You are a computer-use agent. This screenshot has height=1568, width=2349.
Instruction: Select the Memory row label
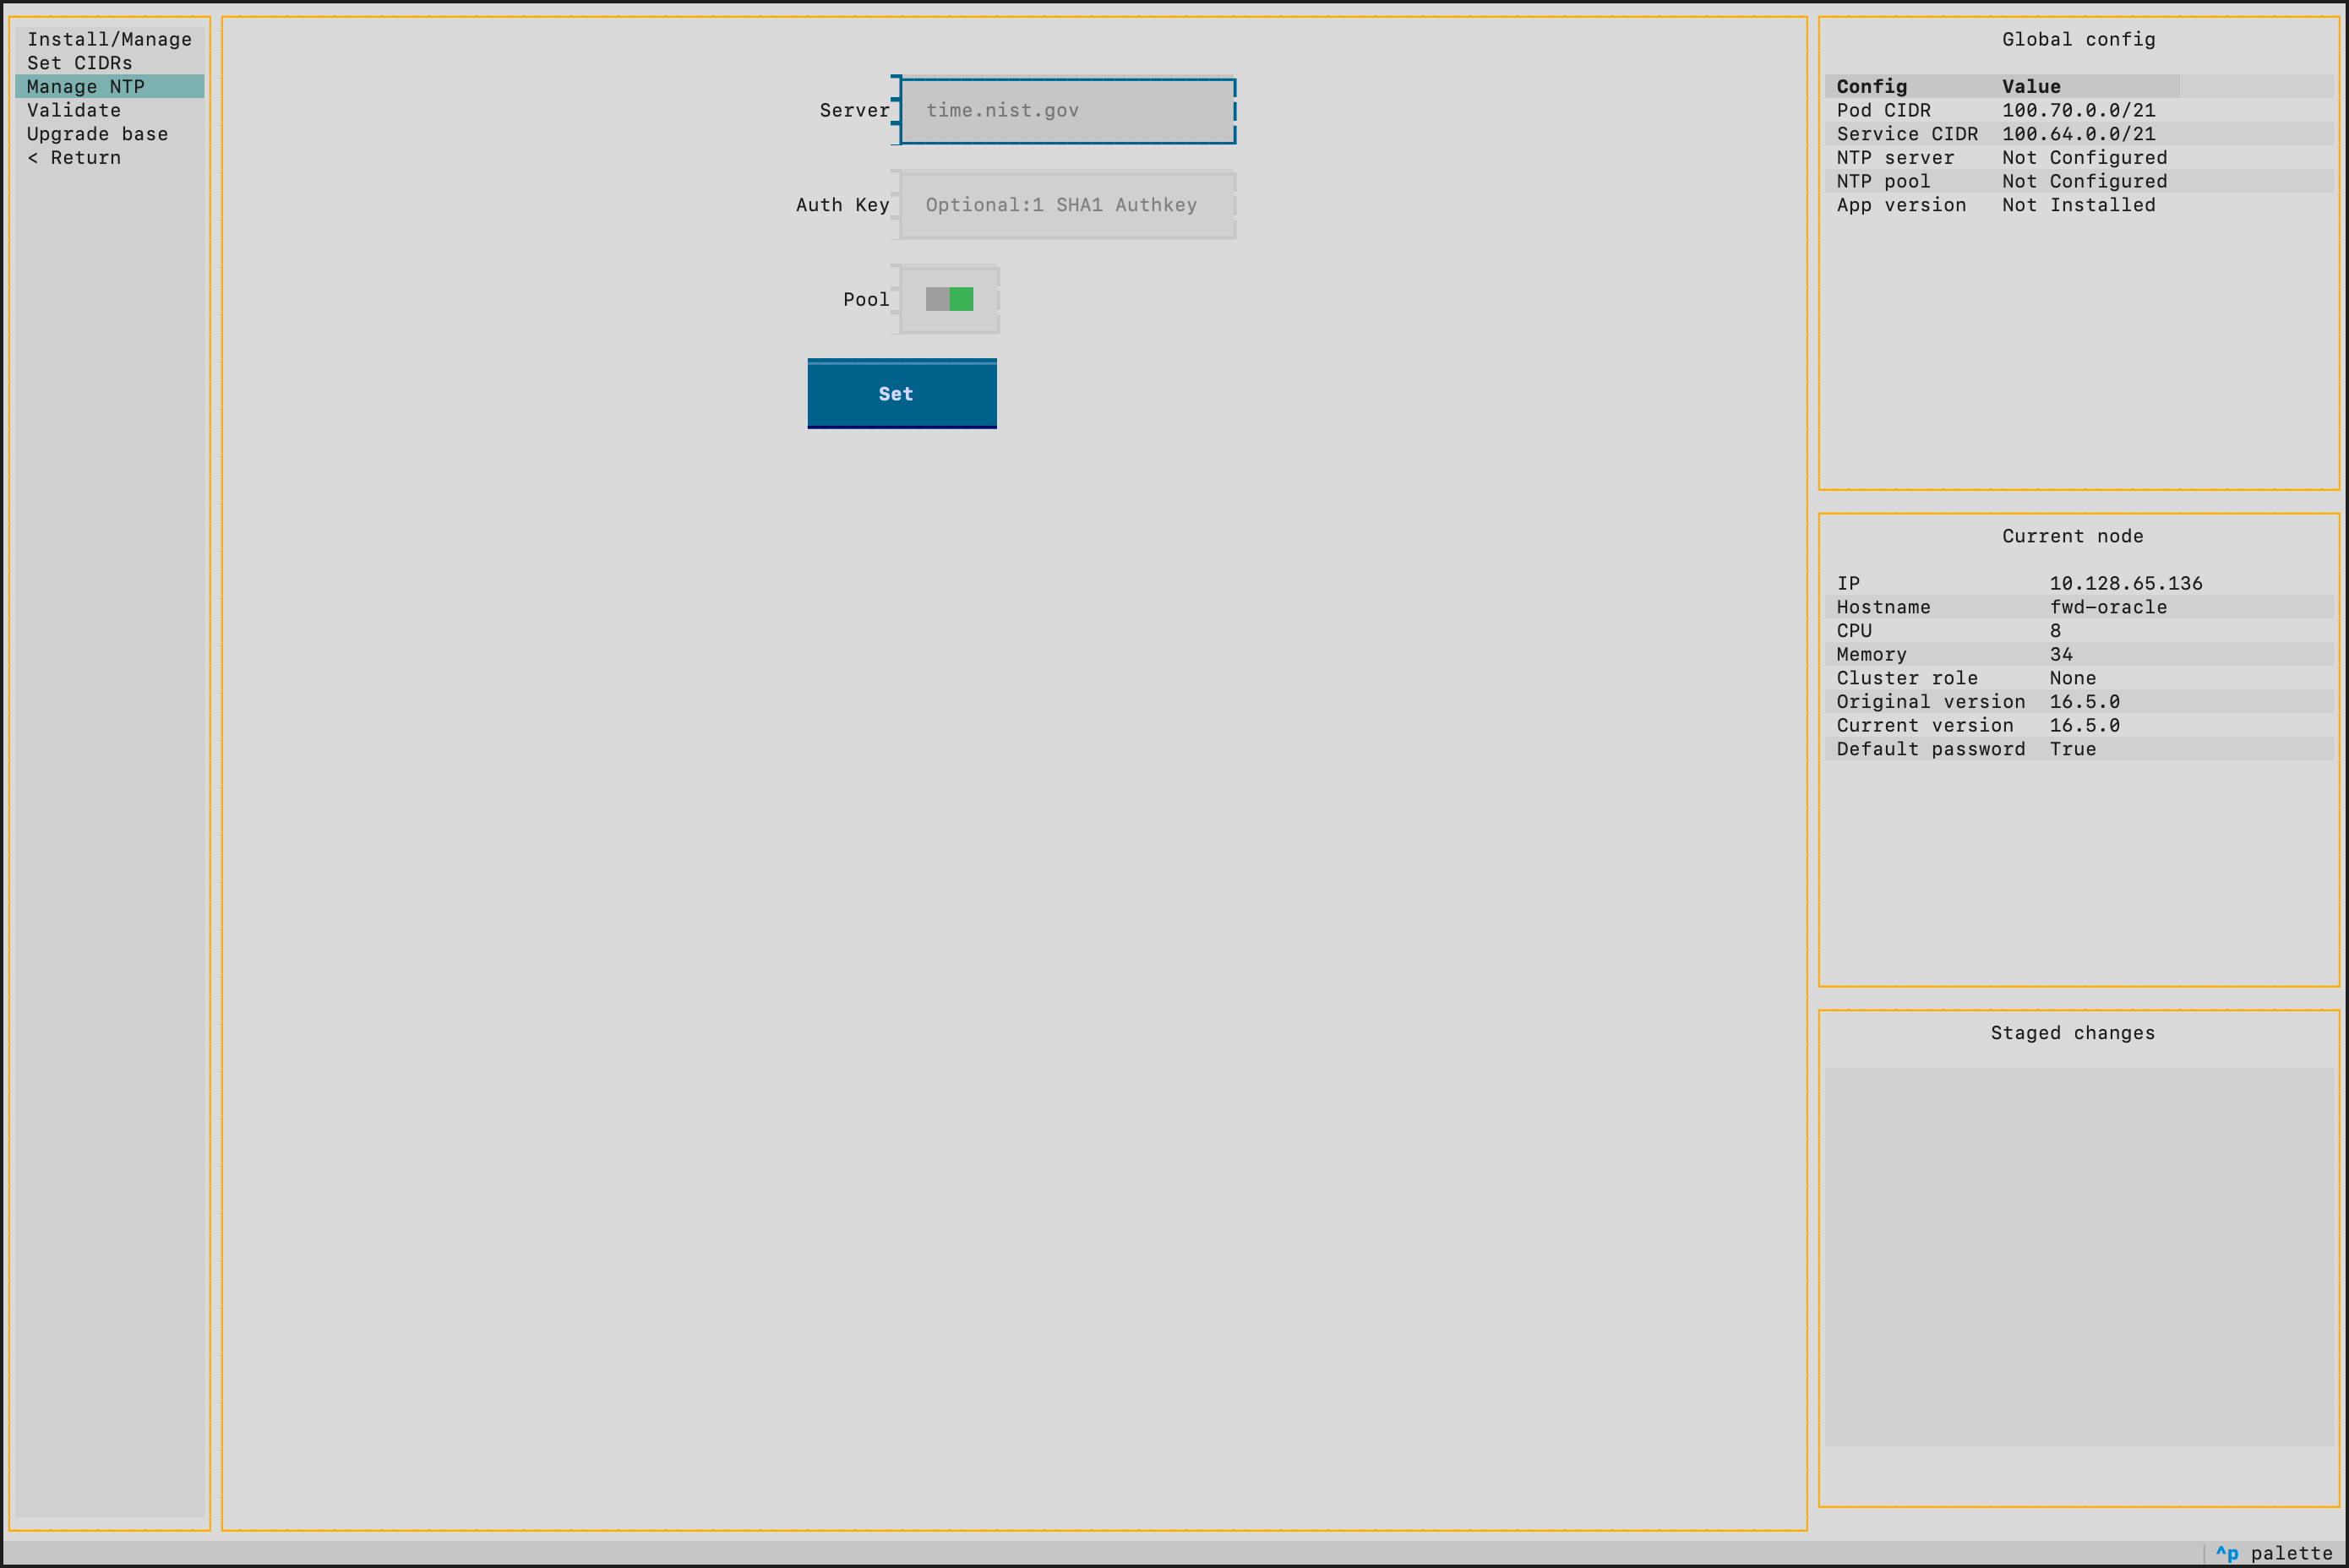pyautogui.click(x=1871, y=654)
